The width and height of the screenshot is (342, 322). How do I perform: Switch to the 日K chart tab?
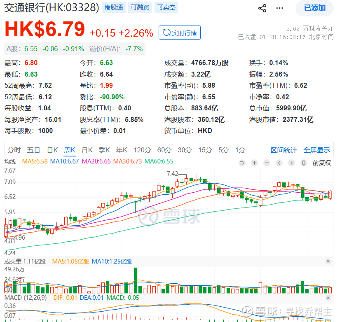tap(52, 150)
